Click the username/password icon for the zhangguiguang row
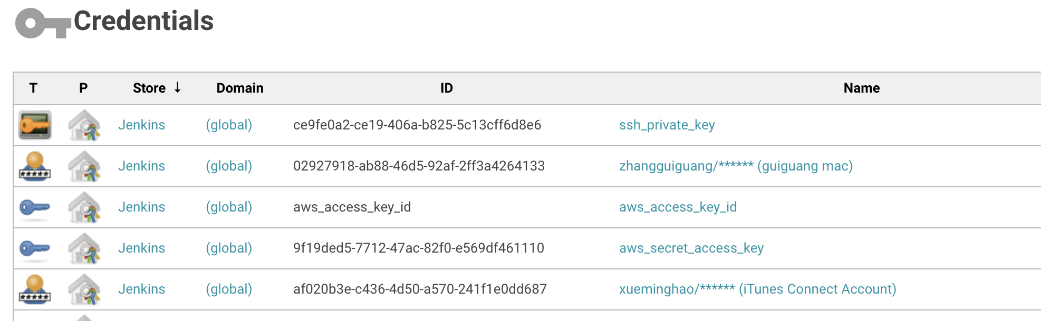 pos(35,166)
